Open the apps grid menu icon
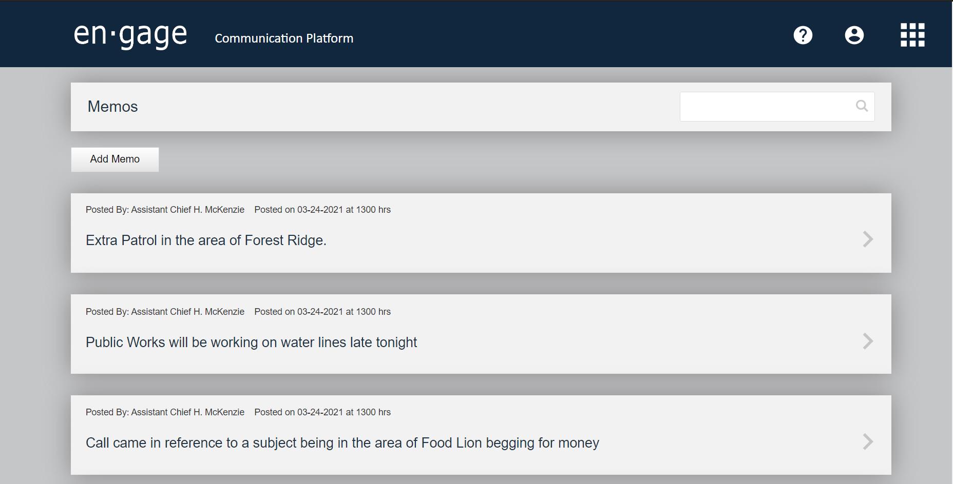953x484 pixels. tap(912, 35)
